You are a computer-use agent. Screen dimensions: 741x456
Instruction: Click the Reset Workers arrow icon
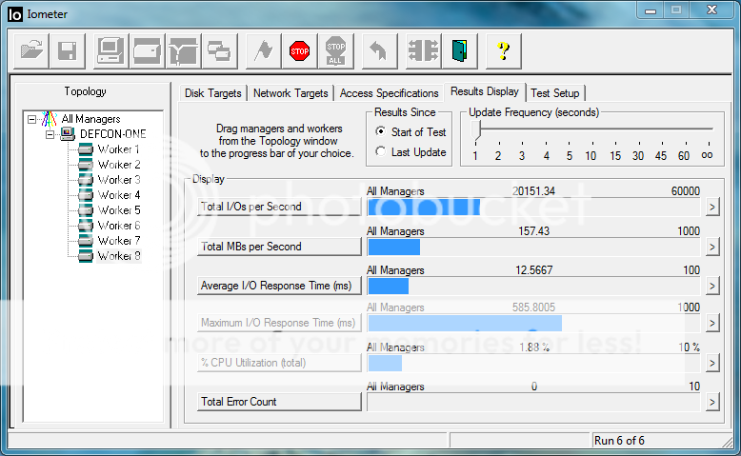(378, 51)
